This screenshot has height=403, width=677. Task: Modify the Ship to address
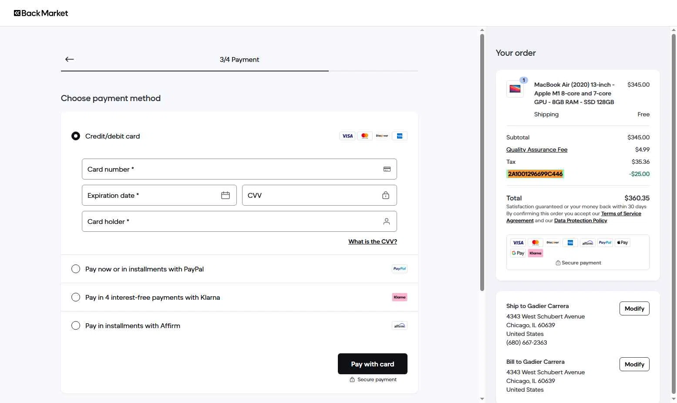tap(634, 308)
